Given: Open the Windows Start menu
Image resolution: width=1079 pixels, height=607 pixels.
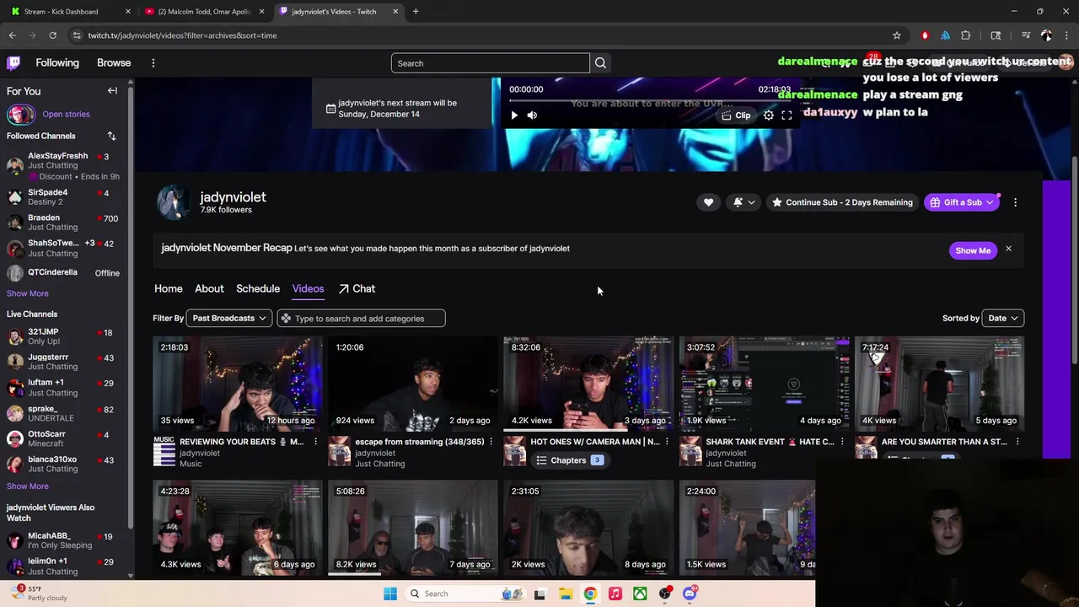Looking at the screenshot, I should (x=390, y=594).
